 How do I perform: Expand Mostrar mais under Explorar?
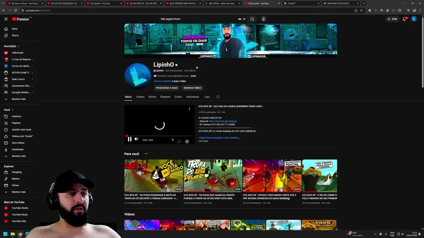(19, 192)
